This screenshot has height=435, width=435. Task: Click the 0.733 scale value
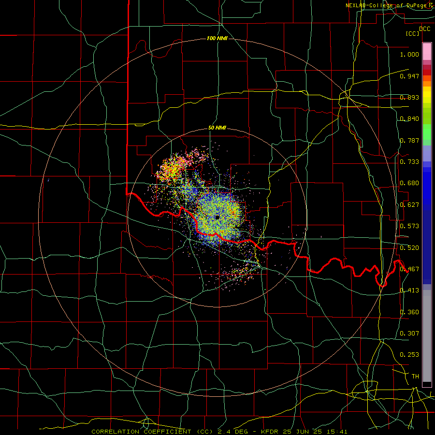[409, 162]
